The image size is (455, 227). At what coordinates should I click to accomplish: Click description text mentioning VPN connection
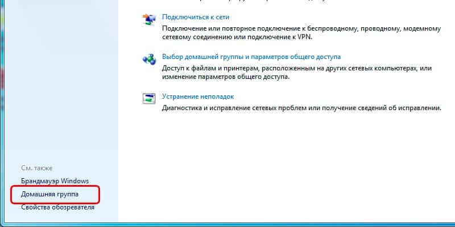(x=301, y=33)
